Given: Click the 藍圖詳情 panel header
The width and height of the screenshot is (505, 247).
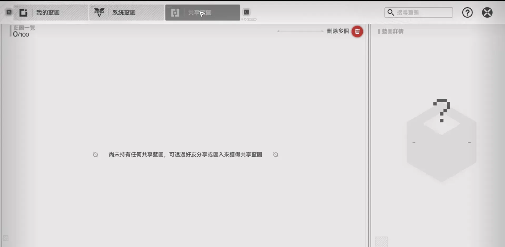Looking at the screenshot, I should click(x=392, y=31).
